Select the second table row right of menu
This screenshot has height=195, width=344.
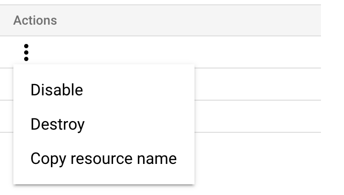(258, 84)
